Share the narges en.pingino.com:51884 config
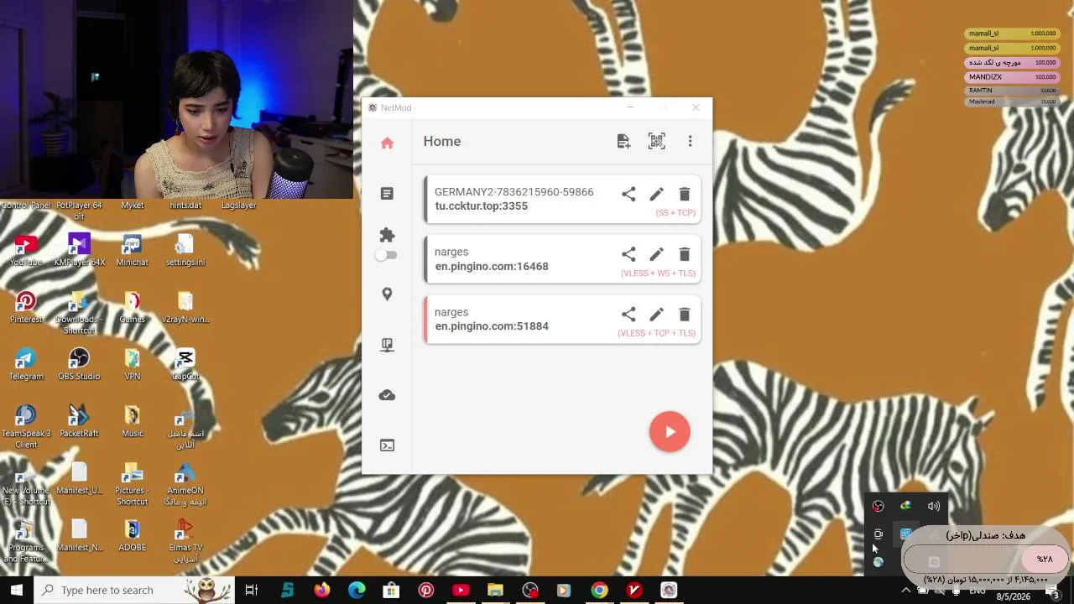The image size is (1074, 604). (x=628, y=315)
